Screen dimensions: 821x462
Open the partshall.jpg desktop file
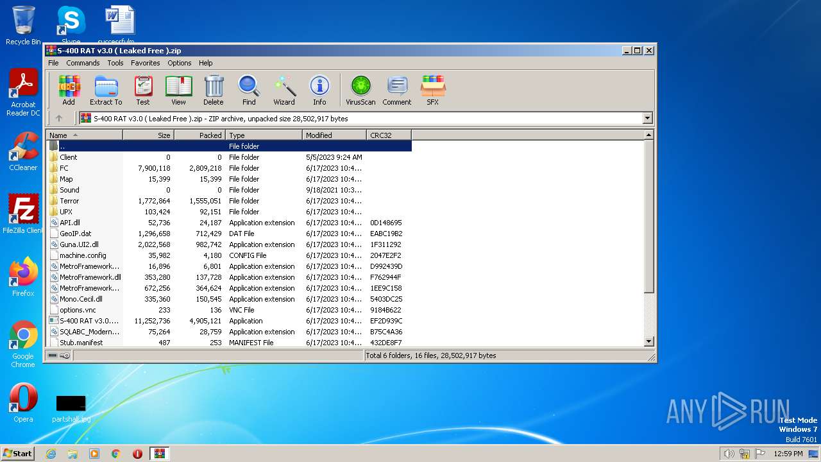(x=71, y=409)
